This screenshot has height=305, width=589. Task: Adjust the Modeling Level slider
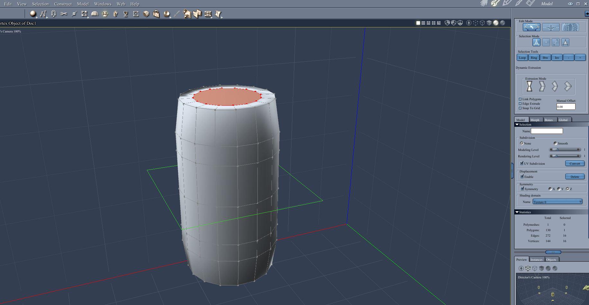click(565, 149)
